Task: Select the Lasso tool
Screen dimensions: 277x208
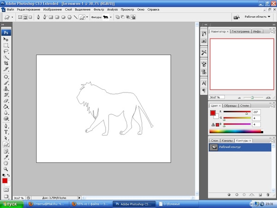Action: pos(6,52)
